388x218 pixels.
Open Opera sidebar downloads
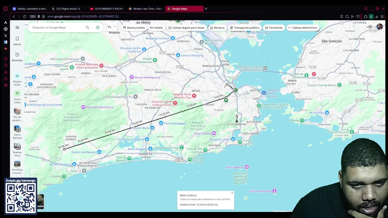pyautogui.click(x=5, y=72)
